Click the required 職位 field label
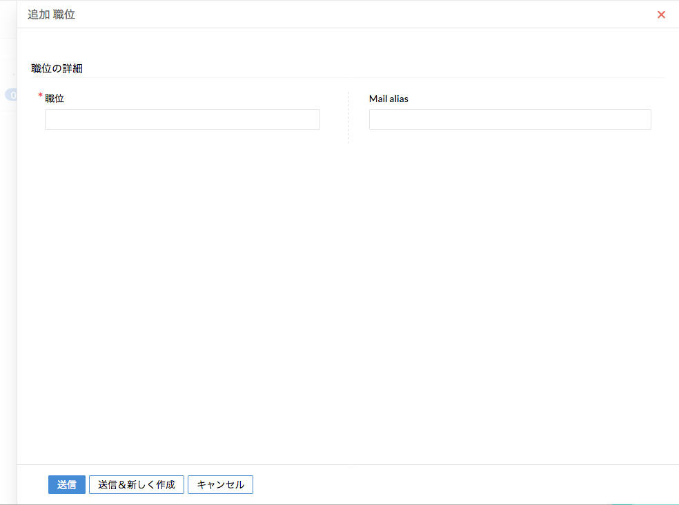 click(55, 99)
